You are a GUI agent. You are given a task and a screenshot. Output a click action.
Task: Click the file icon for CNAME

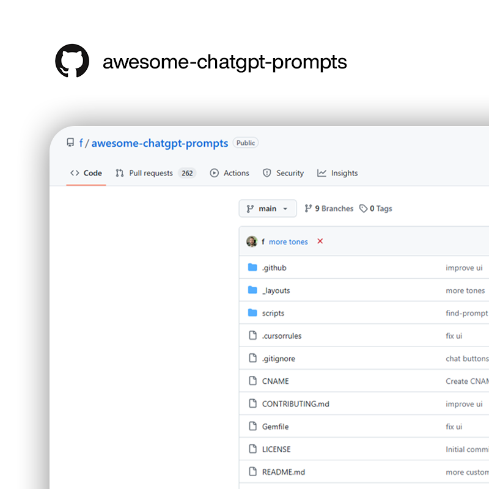coord(252,380)
